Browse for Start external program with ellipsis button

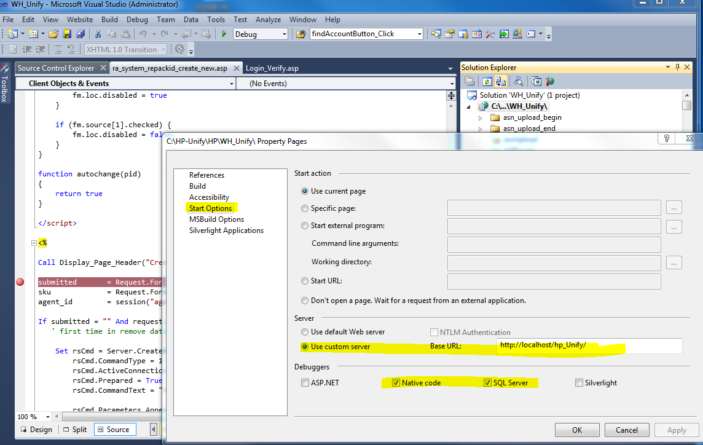pos(674,226)
